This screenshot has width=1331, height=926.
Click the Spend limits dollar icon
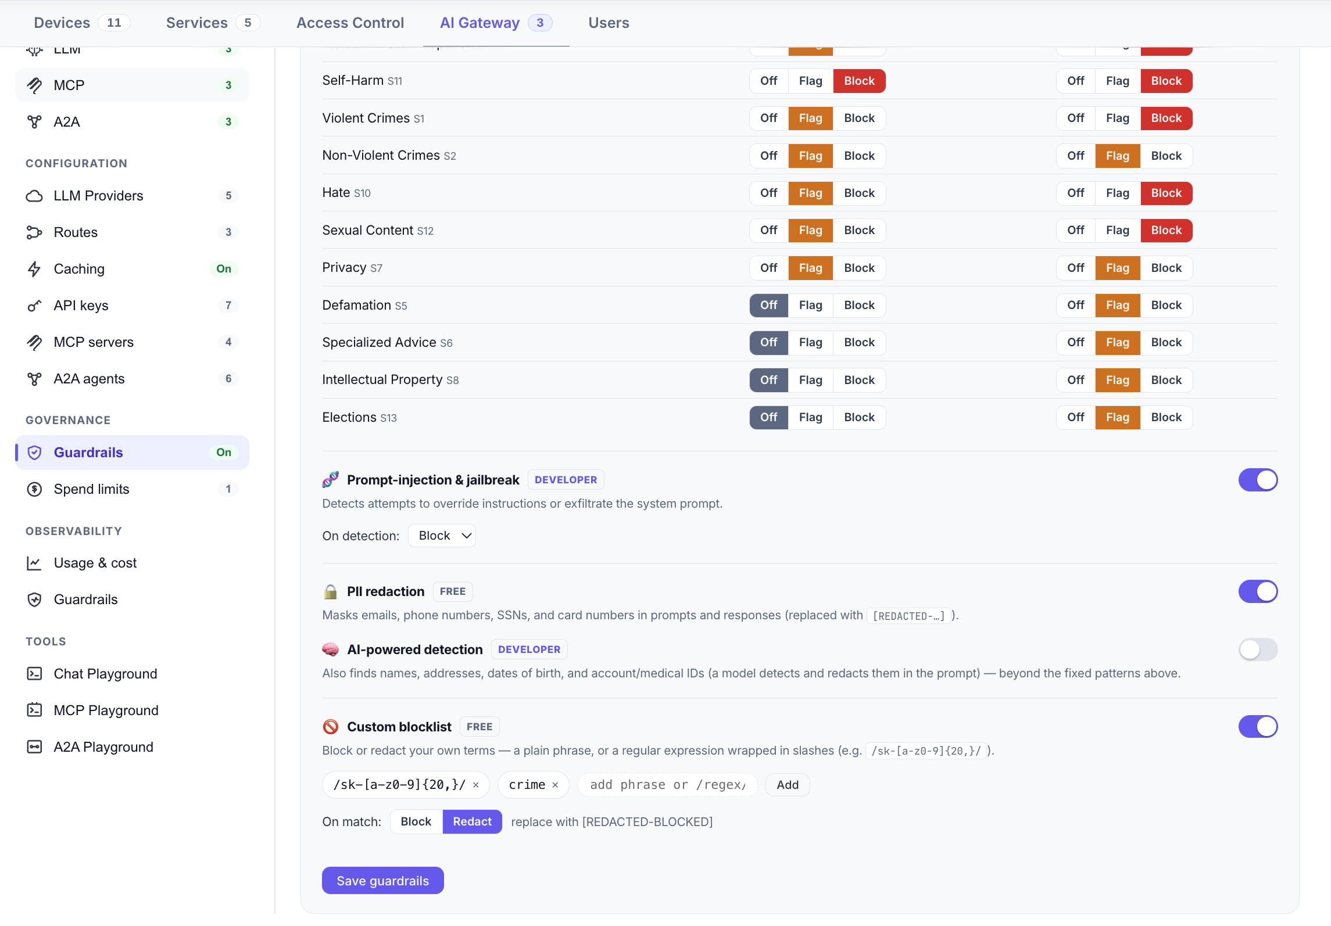click(x=34, y=489)
